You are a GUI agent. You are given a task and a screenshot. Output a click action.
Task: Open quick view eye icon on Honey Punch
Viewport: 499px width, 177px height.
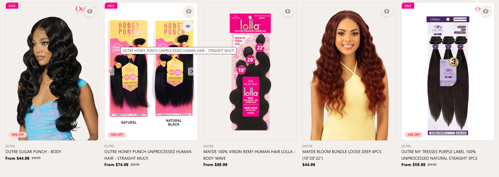coord(188,26)
